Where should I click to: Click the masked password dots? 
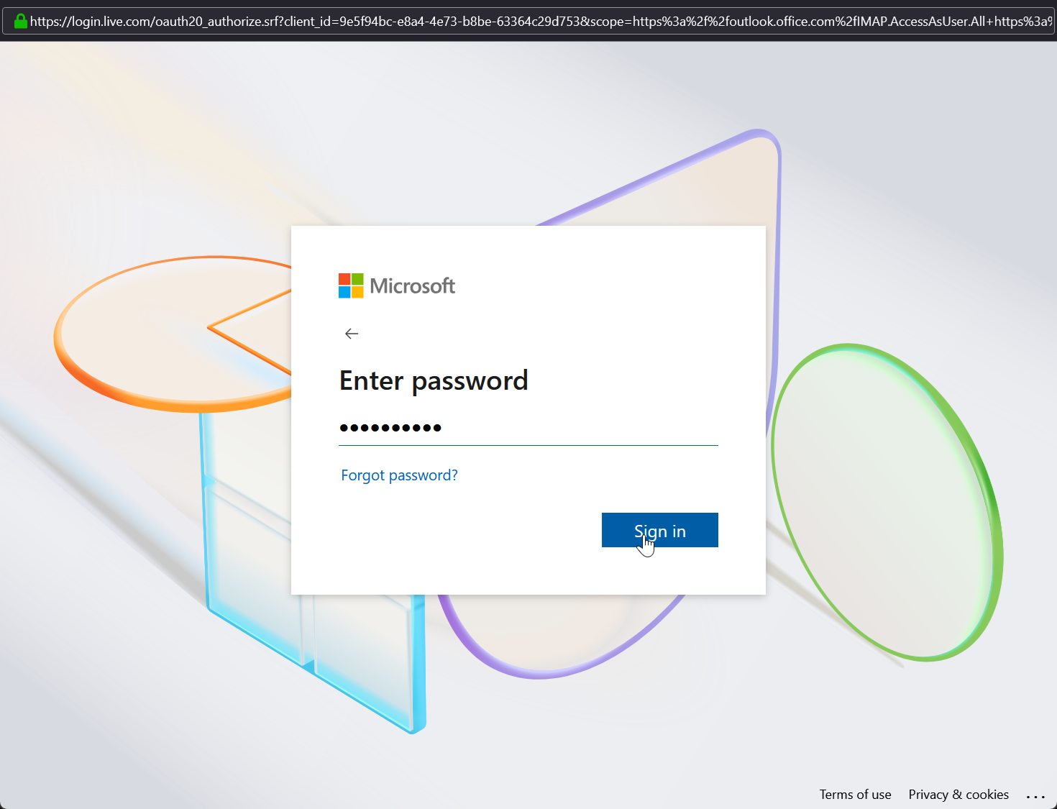[390, 428]
